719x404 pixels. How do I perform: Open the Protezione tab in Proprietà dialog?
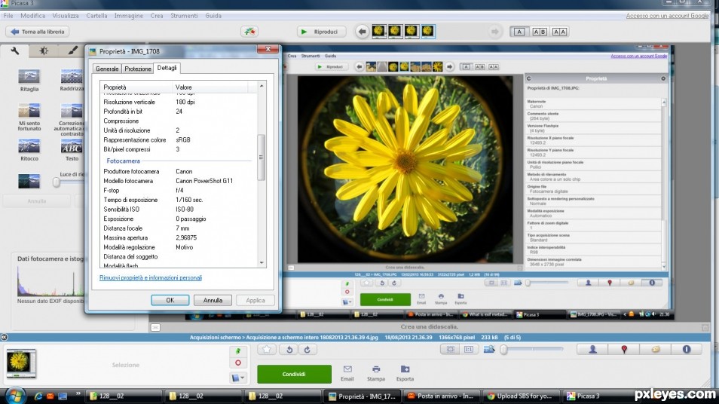(138, 69)
